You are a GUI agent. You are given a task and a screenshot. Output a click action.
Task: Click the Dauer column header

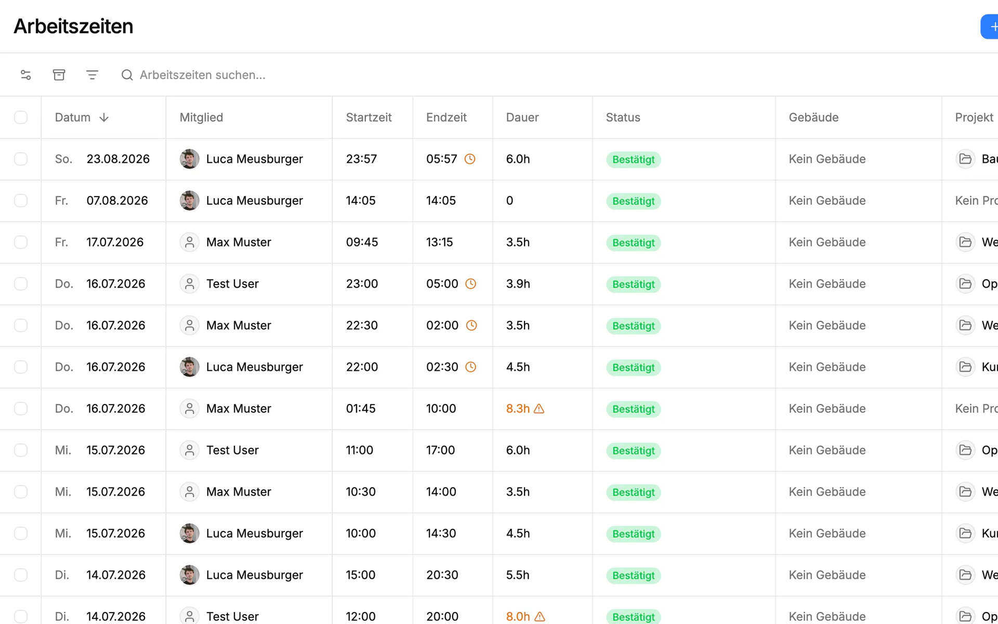tap(522, 118)
